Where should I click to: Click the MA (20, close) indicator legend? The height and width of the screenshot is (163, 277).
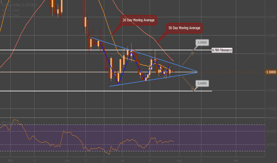(11, 10)
